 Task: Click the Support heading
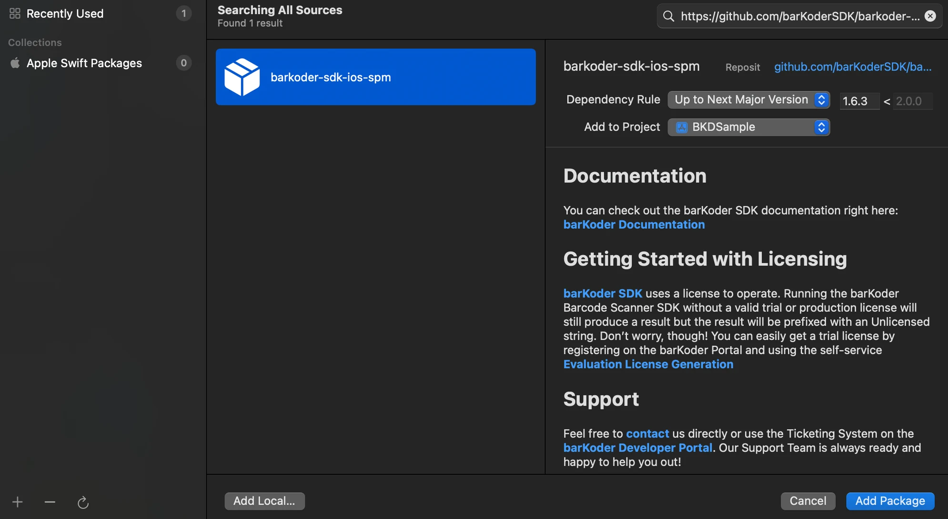click(601, 399)
